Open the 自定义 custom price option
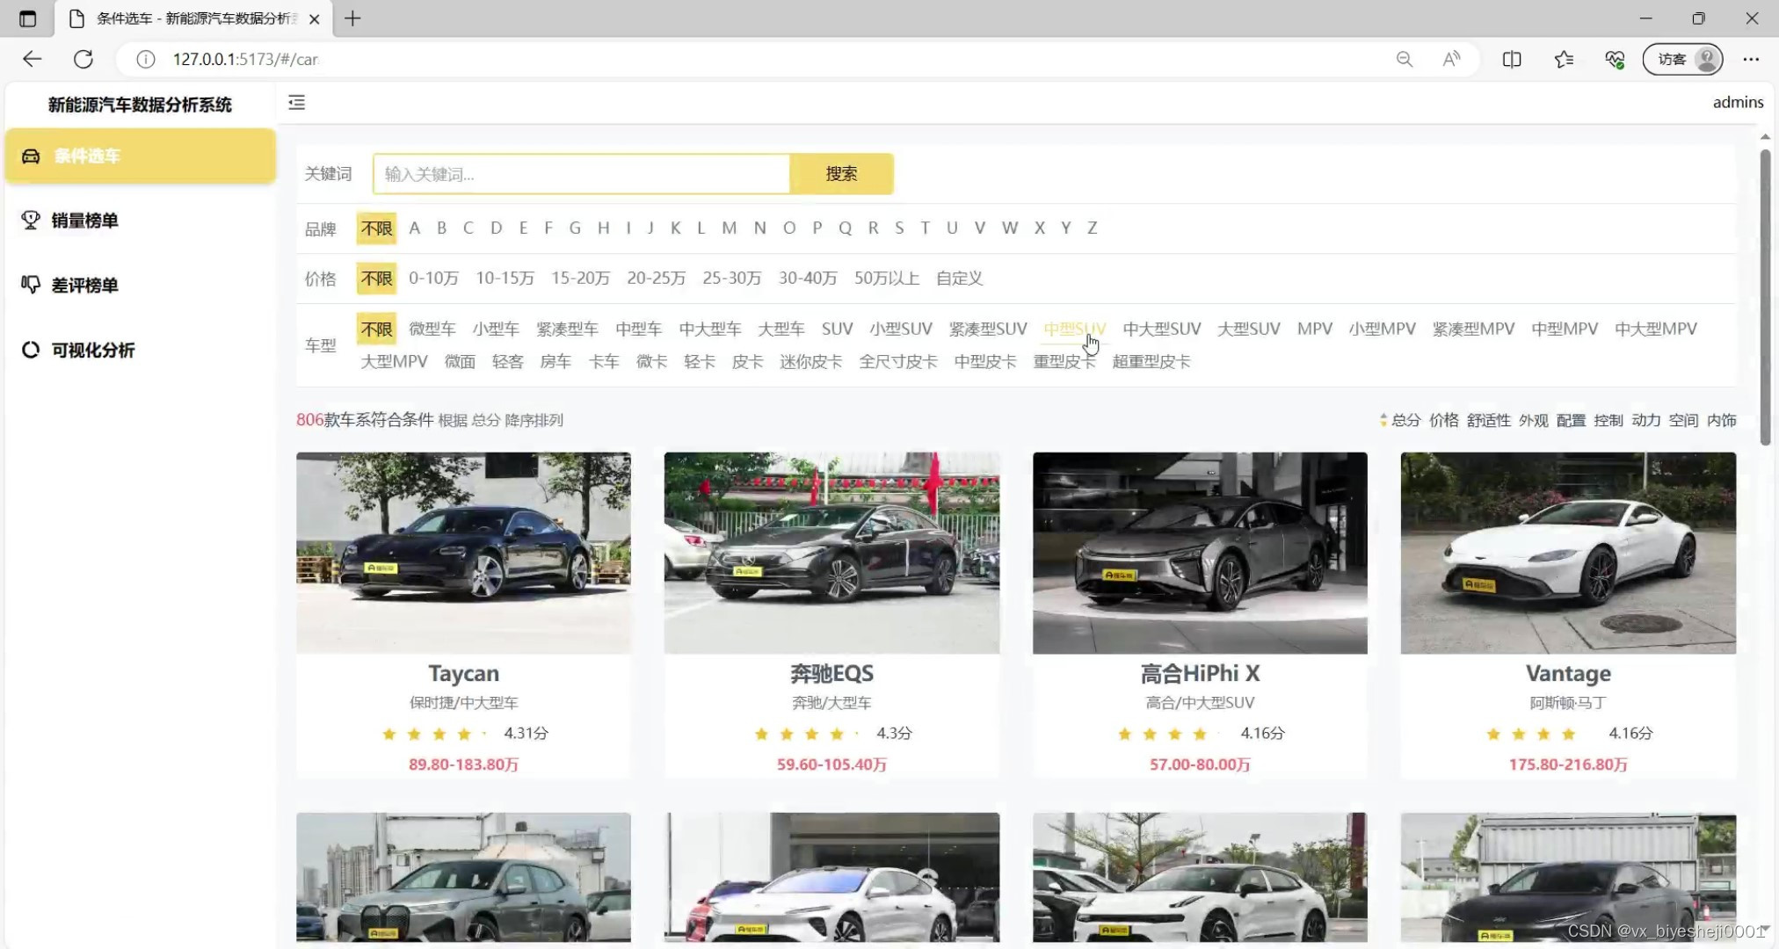The width and height of the screenshot is (1779, 949). pyautogui.click(x=959, y=279)
